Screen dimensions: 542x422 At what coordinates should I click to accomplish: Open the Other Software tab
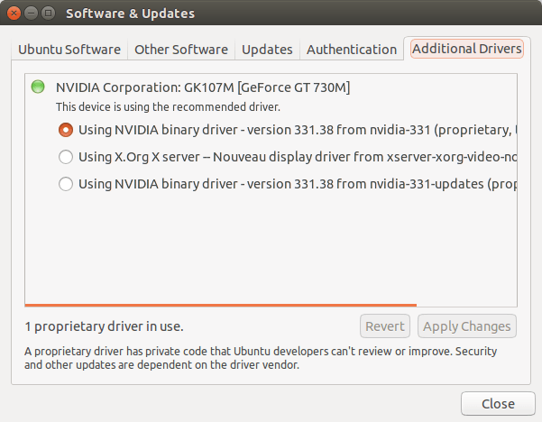180,50
